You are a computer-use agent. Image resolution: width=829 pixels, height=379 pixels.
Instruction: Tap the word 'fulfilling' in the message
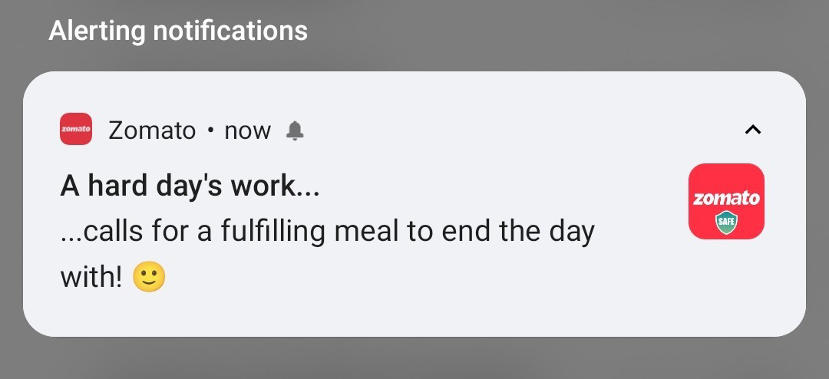[x=272, y=232]
